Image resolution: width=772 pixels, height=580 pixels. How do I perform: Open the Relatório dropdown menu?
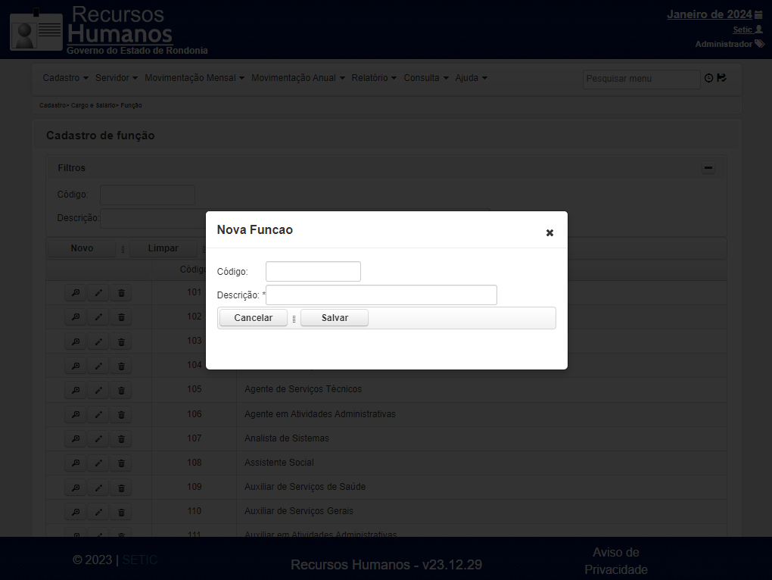point(374,78)
